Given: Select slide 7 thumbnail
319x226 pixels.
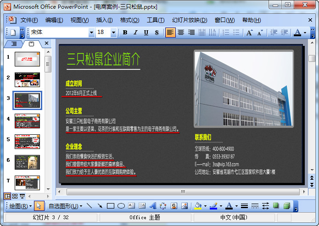Looking at the screenshot, I should 27,183.
